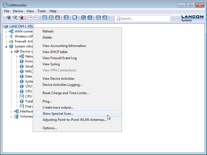The height and width of the screenshot is (155, 207).
Task: Expand the WAN connections tree node
Action: coord(6,32)
